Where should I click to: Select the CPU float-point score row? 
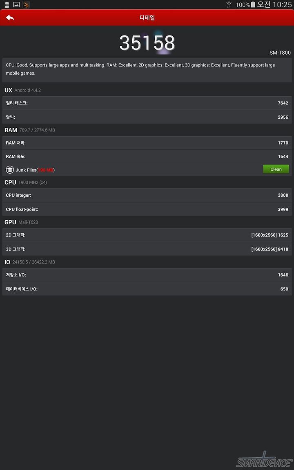(147, 209)
